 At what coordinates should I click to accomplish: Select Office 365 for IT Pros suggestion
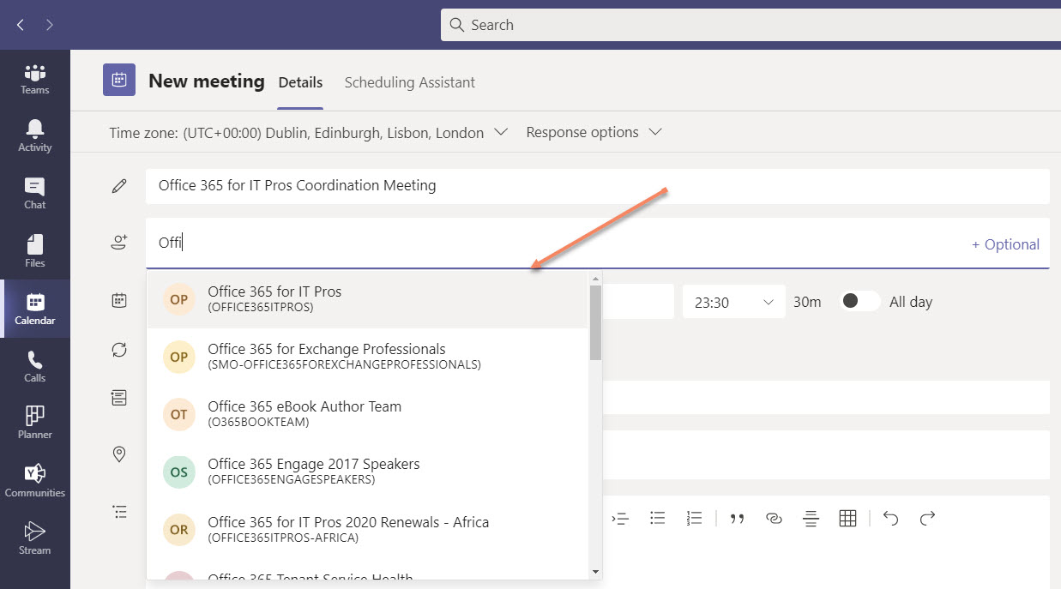[368, 299]
